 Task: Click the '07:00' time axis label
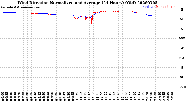[52, 97]
